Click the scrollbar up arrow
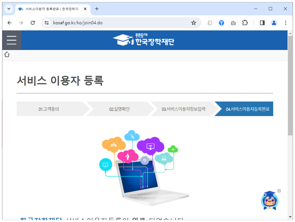Viewport: 295px width, 222px height. (290, 33)
